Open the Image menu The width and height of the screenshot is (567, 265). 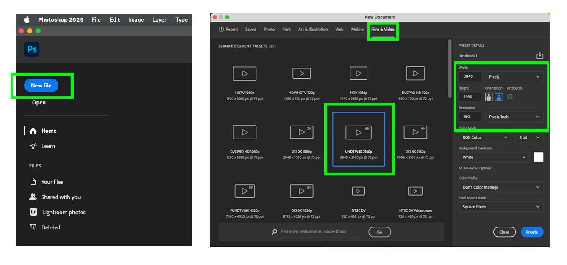[x=136, y=19]
